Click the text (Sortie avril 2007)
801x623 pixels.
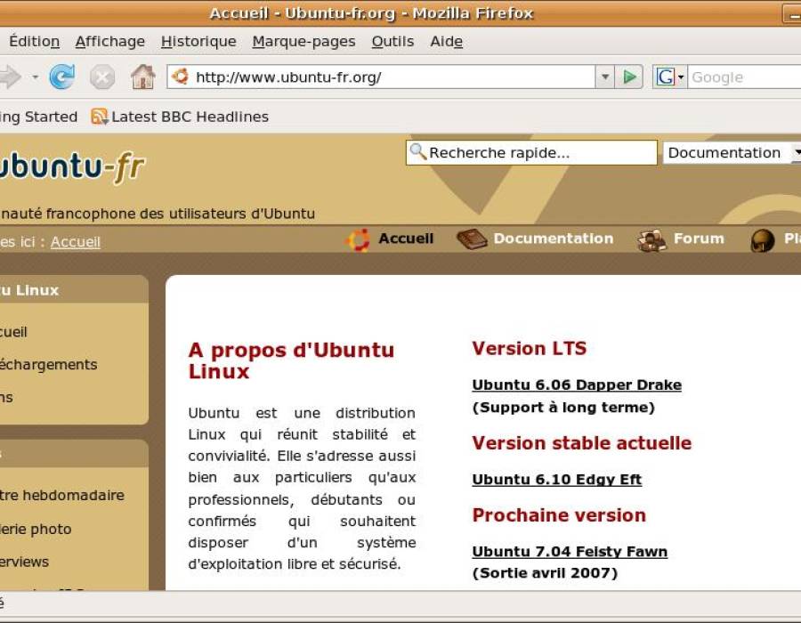point(545,573)
